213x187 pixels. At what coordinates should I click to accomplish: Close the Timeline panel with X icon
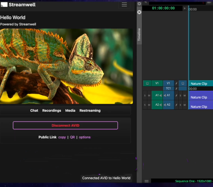[139, 12]
